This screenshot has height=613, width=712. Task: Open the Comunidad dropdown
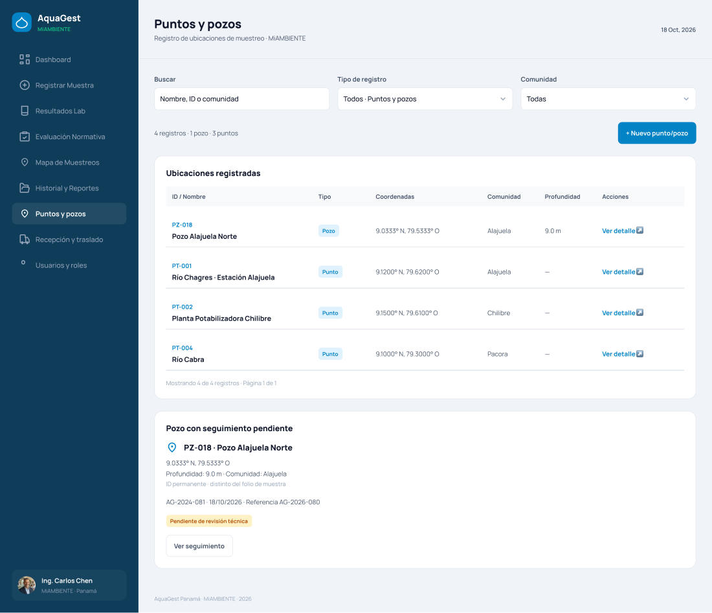click(x=608, y=99)
